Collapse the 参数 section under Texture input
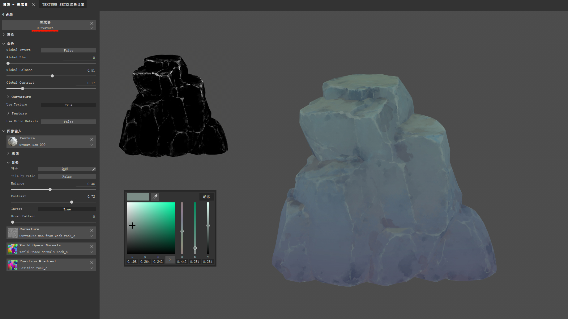This screenshot has height=319, width=568. 8,163
